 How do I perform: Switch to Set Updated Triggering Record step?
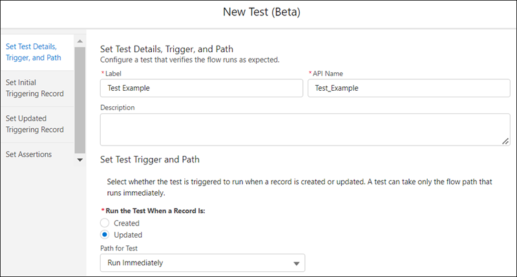34,124
